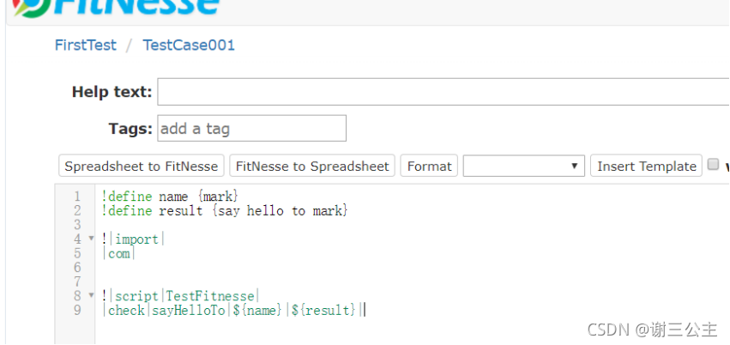Toggle the checkbox beside Insert Template

click(713, 165)
